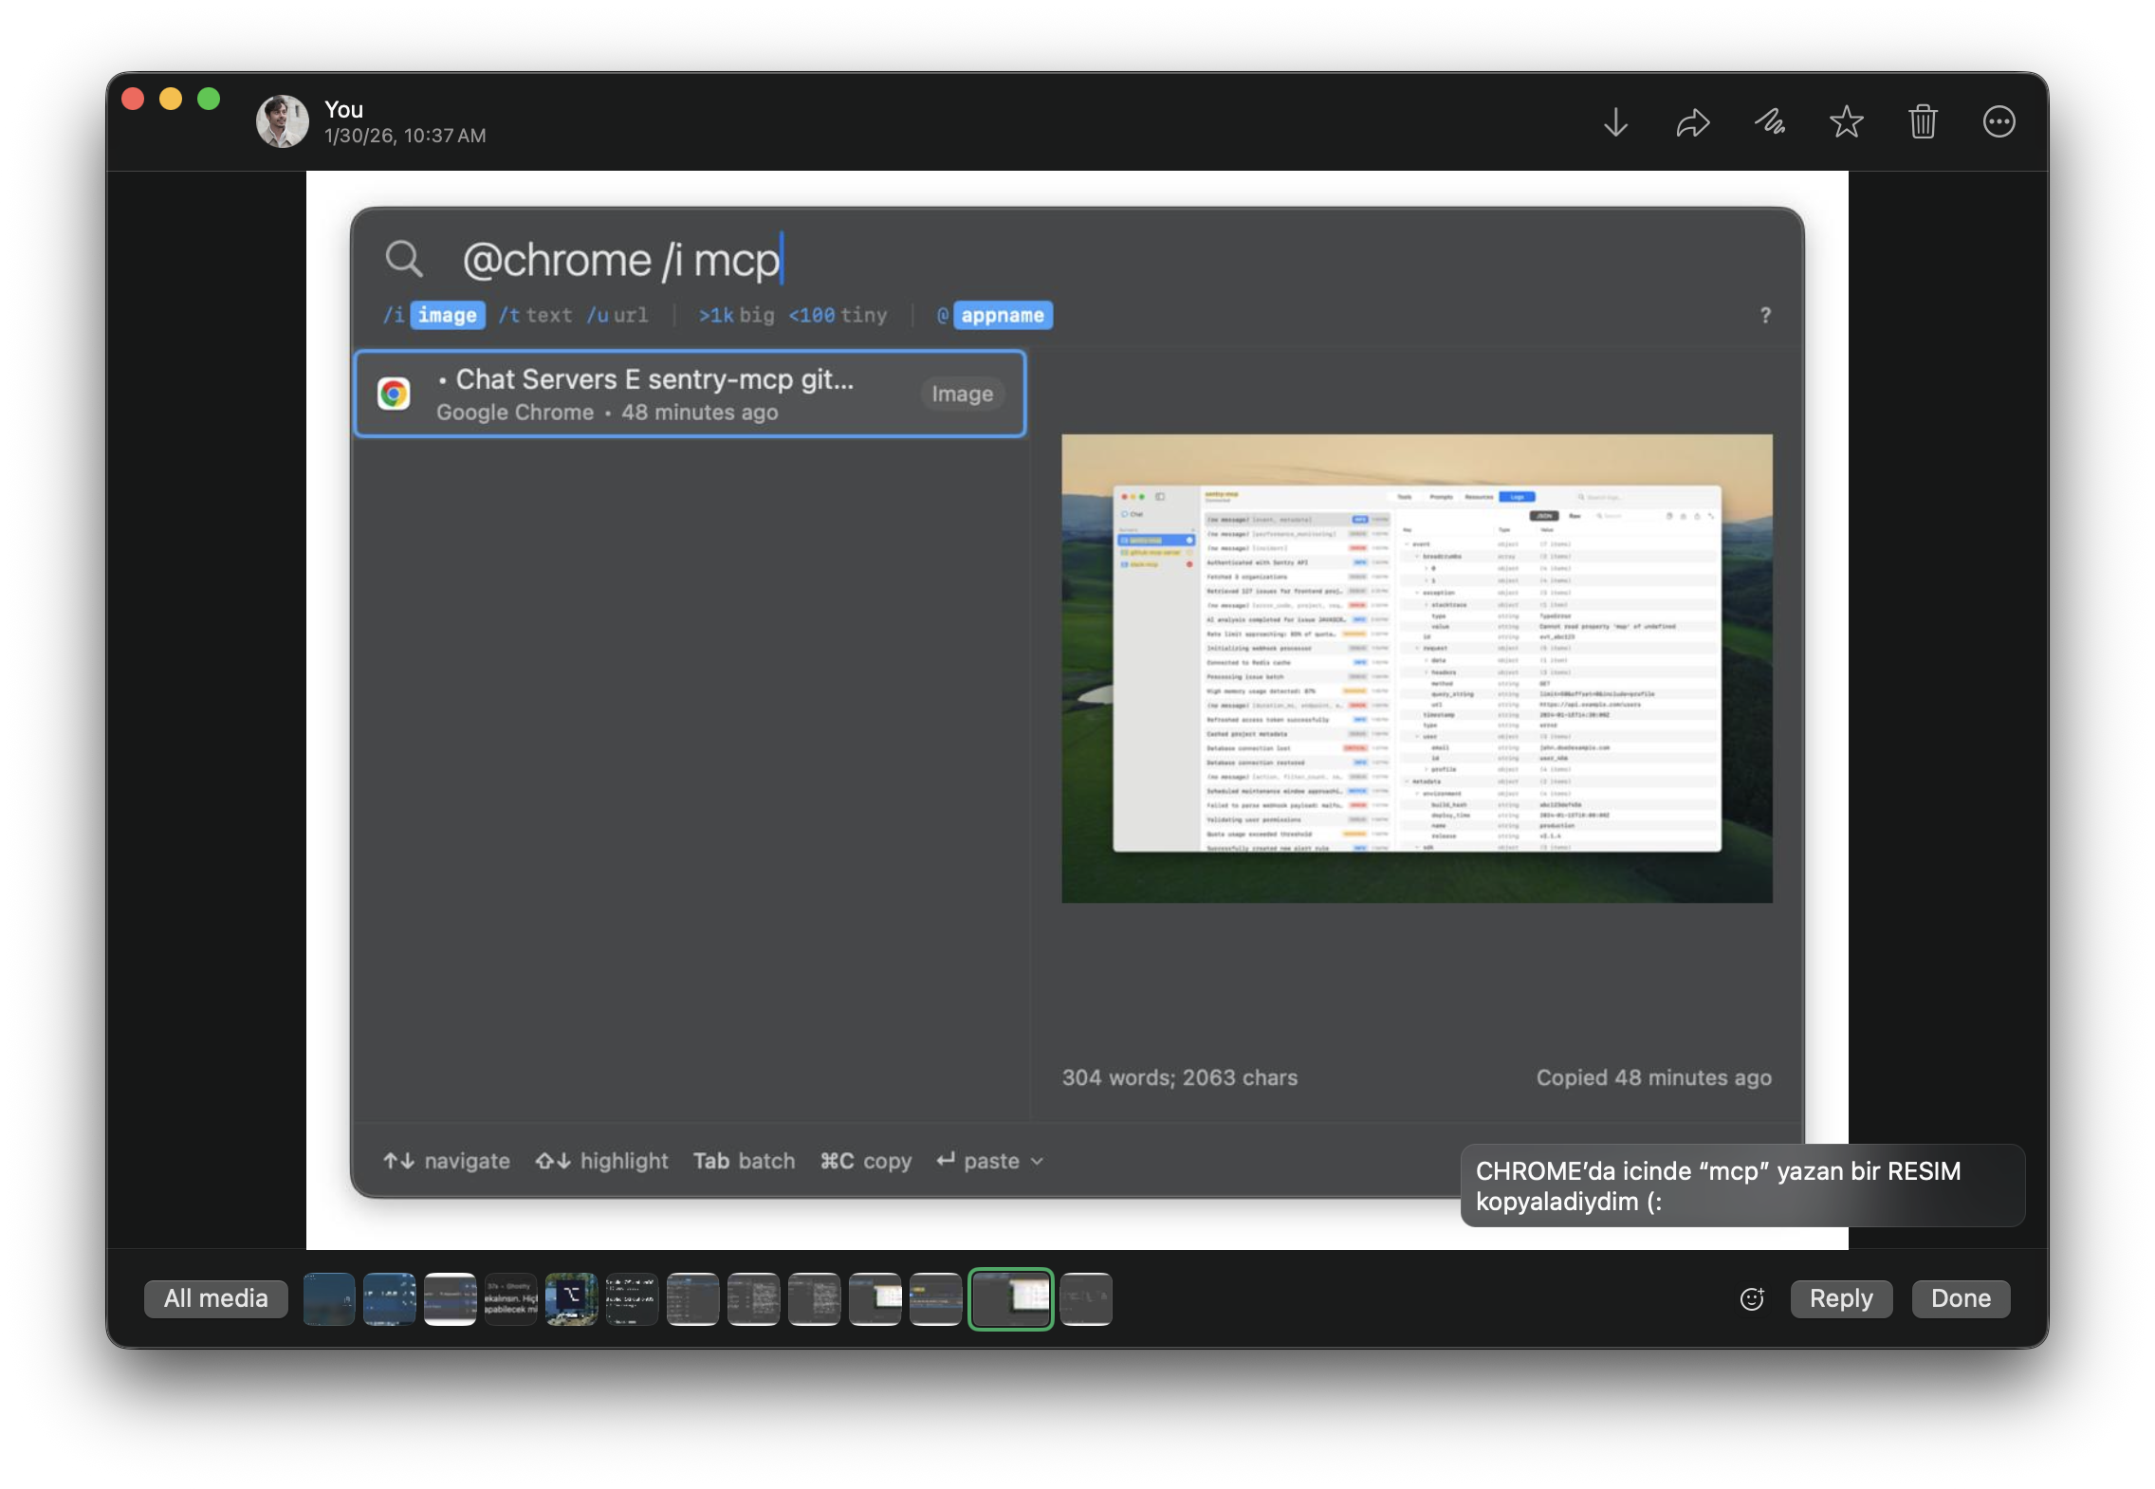Star this message

(1846, 121)
